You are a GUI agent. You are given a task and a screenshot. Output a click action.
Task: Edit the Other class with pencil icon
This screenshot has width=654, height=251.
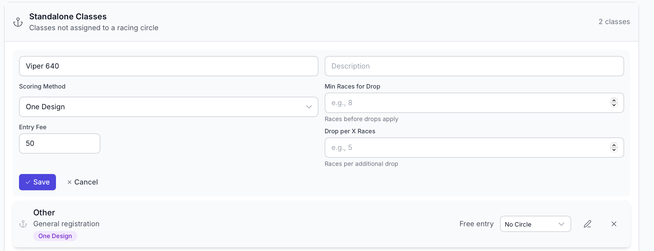[588, 224]
